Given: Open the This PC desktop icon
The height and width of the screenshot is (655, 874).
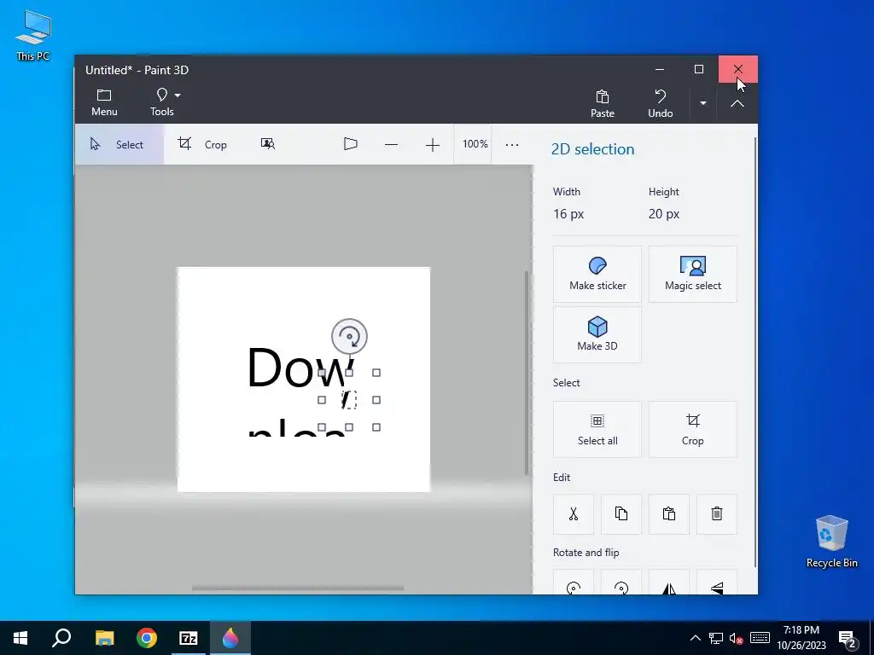Looking at the screenshot, I should pyautogui.click(x=33, y=36).
